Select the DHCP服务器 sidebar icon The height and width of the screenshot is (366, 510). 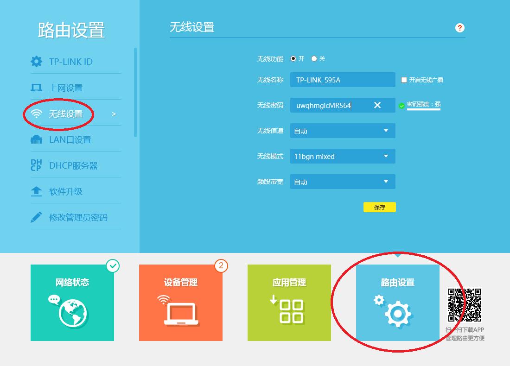pos(36,165)
